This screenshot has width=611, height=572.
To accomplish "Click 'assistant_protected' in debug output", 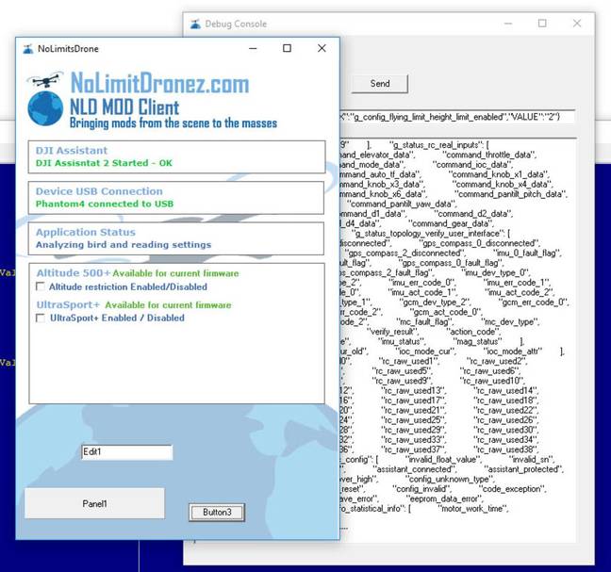I will click(524, 469).
